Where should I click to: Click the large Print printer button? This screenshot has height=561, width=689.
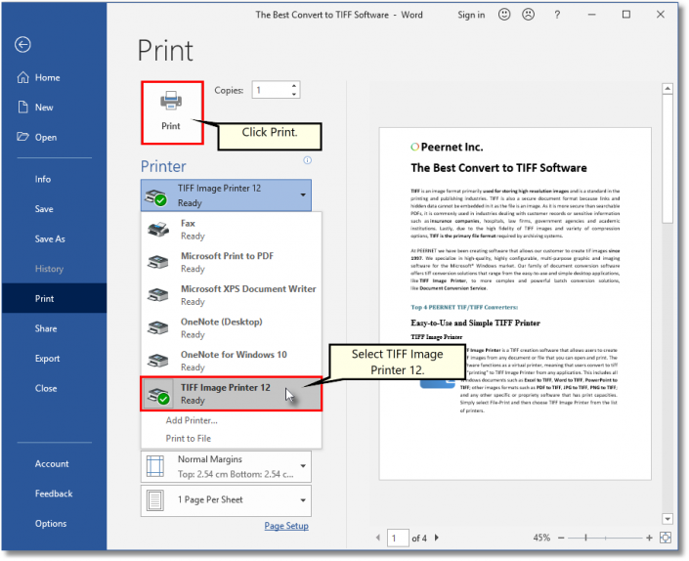click(172, 112)
